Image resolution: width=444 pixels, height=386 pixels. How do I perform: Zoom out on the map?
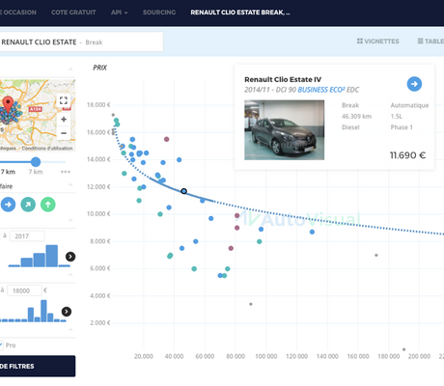pos(64,133)
